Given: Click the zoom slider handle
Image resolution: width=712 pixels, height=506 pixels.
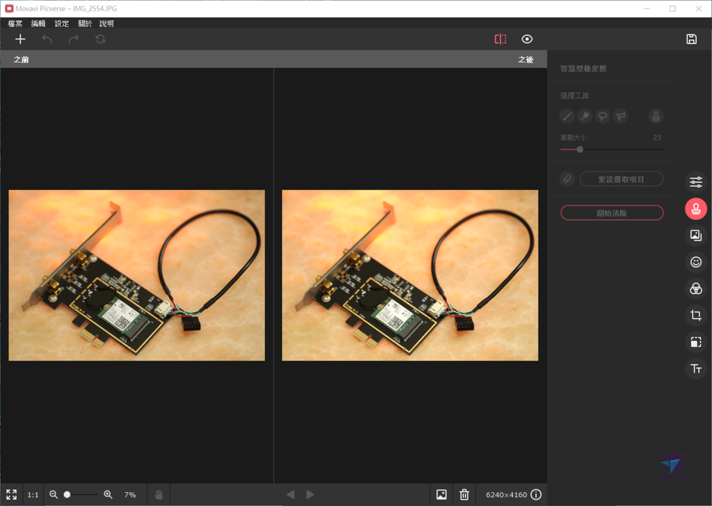Looking at the screenshot, I should point(67,495).
